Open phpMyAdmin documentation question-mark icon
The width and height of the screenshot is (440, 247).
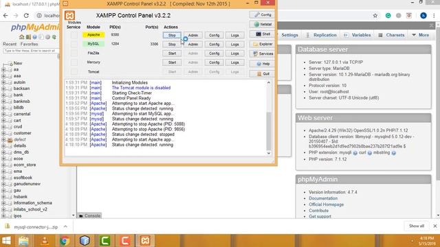(x=35, y=37)
